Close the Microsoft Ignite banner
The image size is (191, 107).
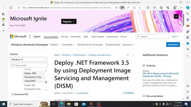click(x=176, y=16)
